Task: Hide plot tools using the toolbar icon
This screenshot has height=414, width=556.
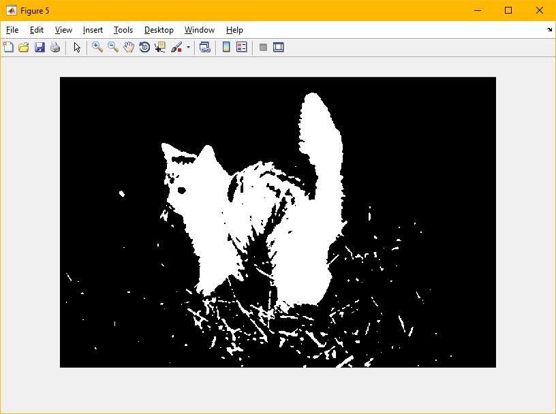Action: click(263, 48)
